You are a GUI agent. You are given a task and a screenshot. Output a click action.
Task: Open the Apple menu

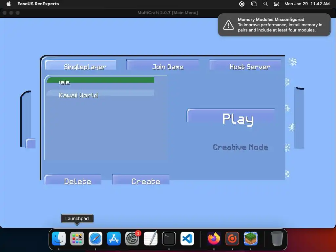(9, 4)
